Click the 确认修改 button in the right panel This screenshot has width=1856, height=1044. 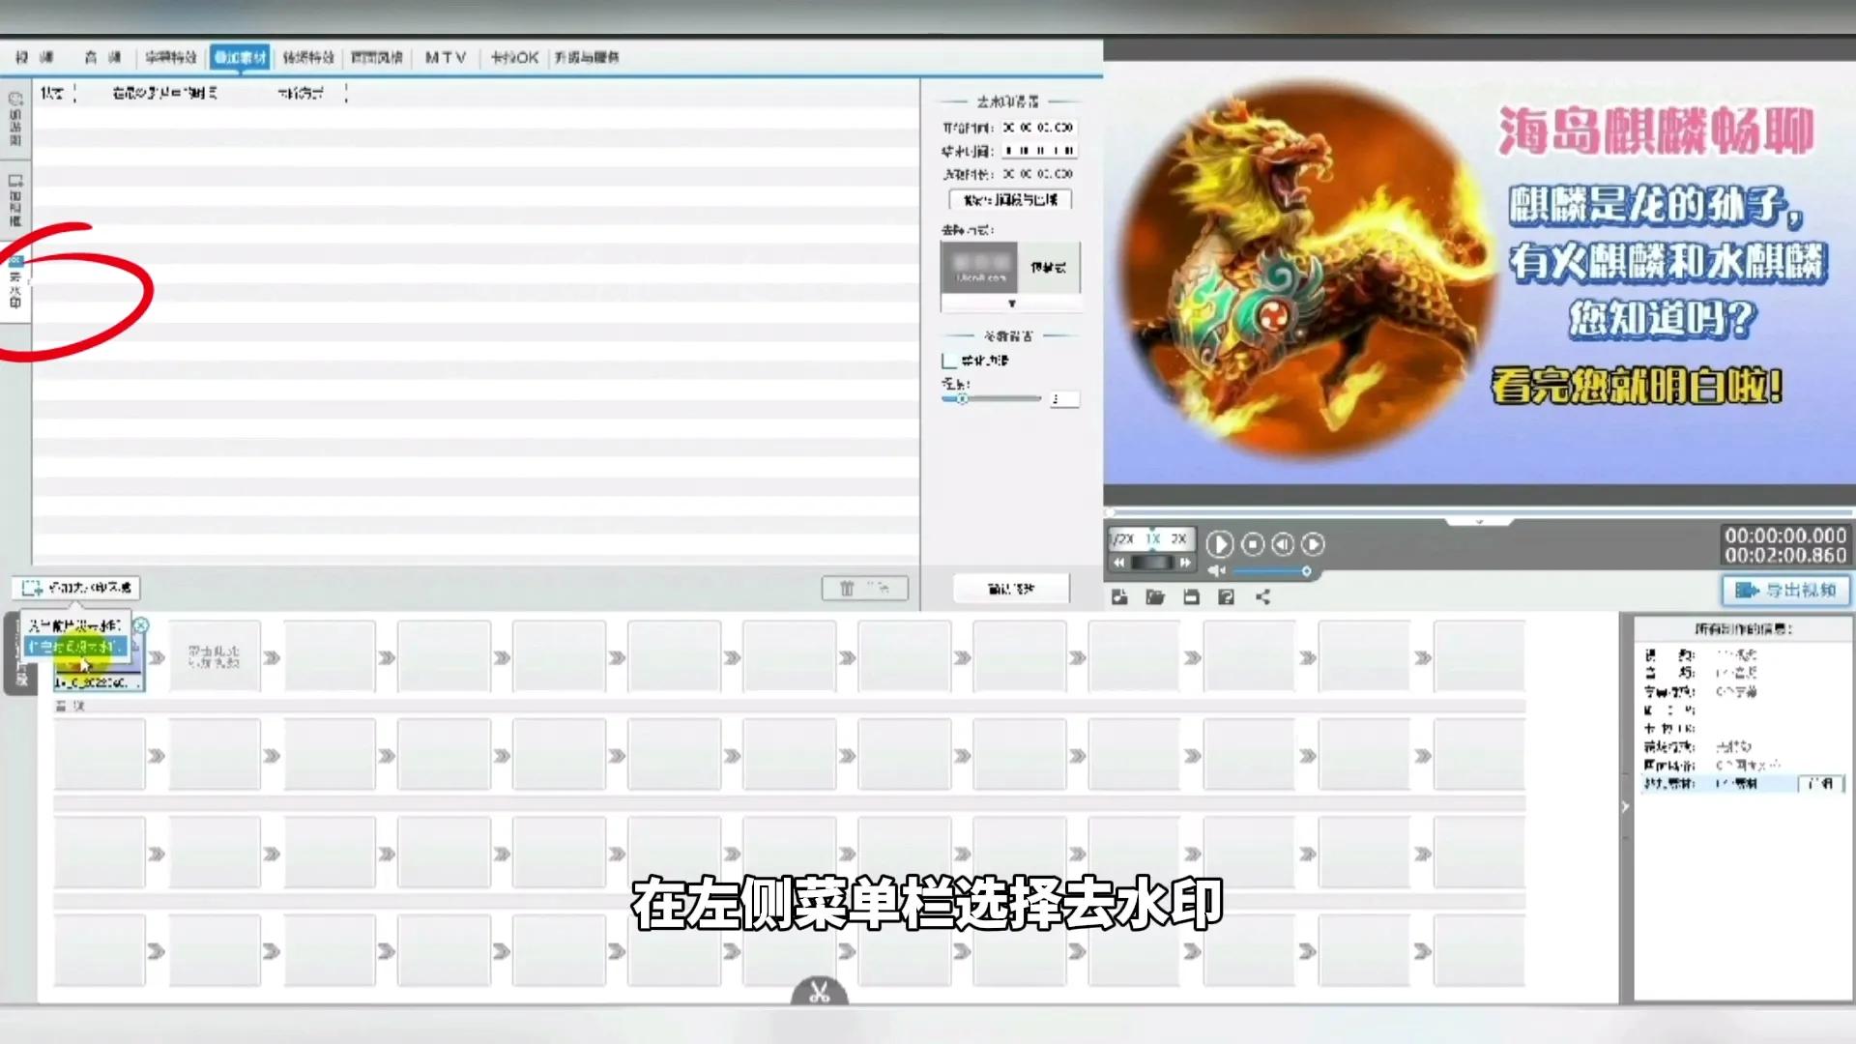click(x=1011, y=588)
